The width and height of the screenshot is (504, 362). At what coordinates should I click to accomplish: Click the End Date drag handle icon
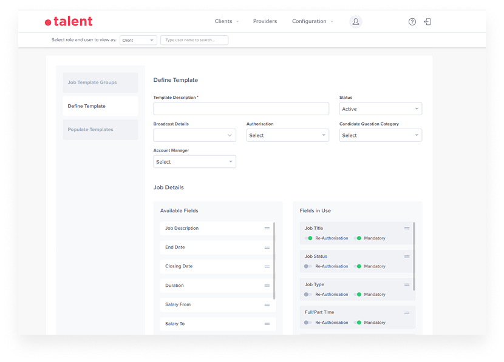pyautogui.click(x=267, y=247)
